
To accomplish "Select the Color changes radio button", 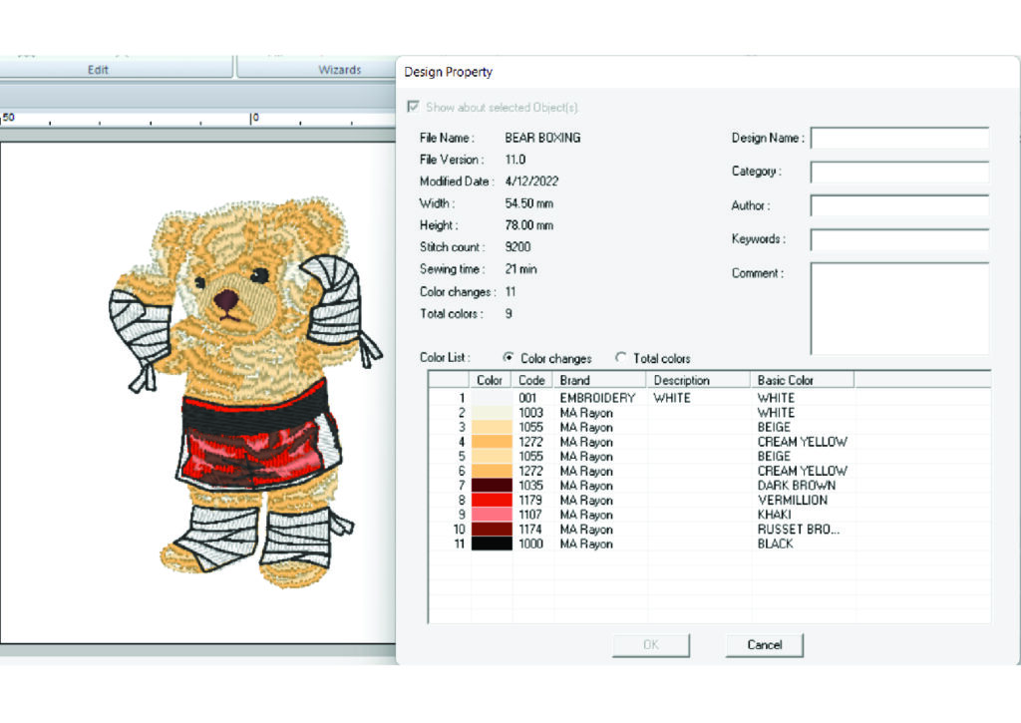I will point(509,358).
